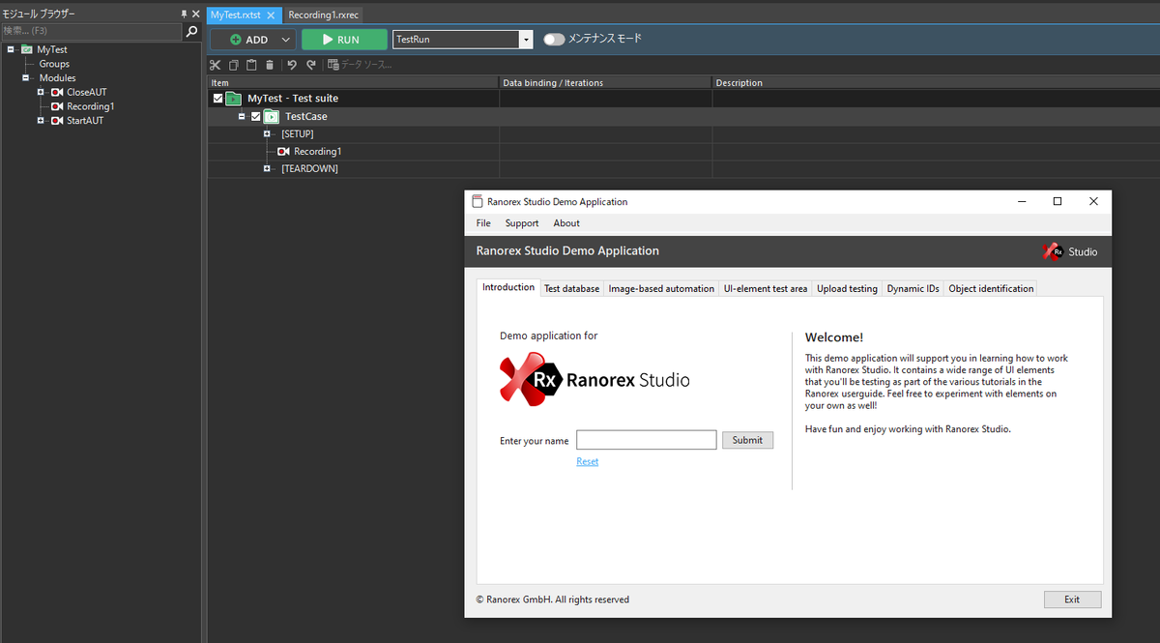1160x643 pixels.
Task: Toggle the MyTest - Test suite checkbox
Action: point(218,99)
